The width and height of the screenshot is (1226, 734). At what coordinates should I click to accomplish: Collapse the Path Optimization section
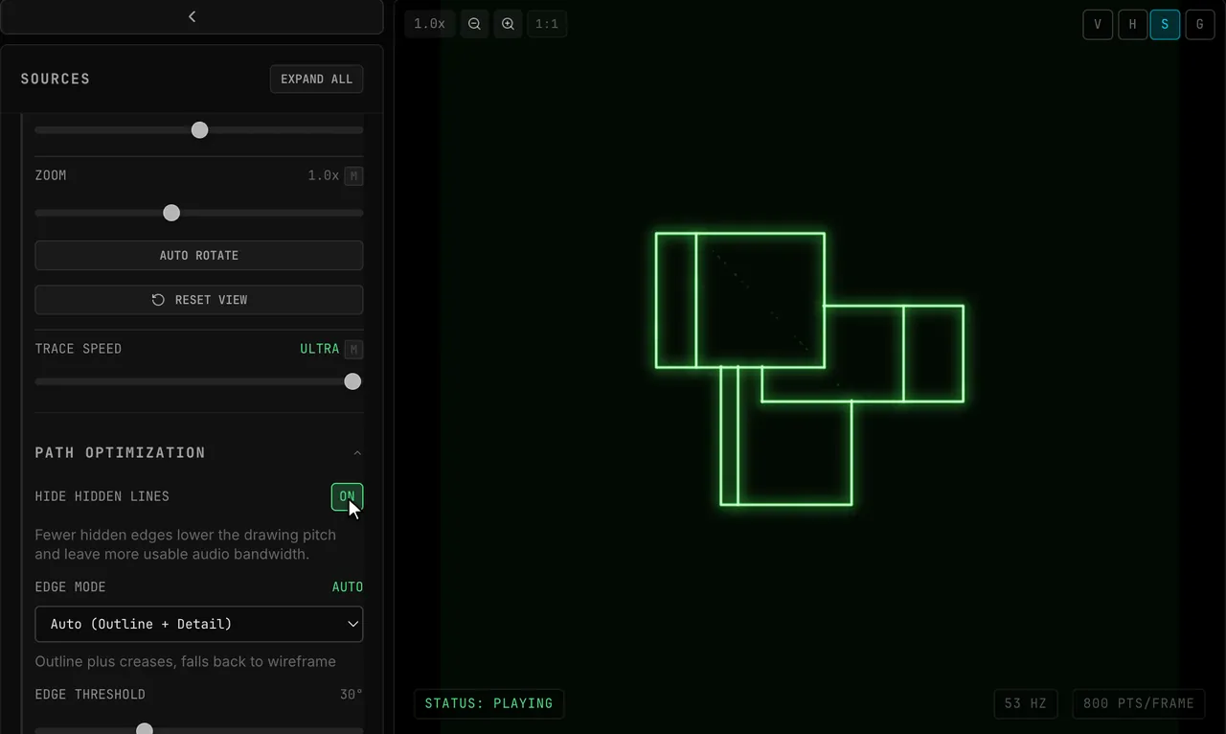click(357, 452)
